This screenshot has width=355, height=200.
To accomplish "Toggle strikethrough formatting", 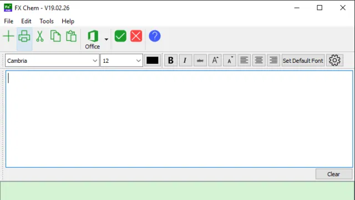I will (200, 61).
